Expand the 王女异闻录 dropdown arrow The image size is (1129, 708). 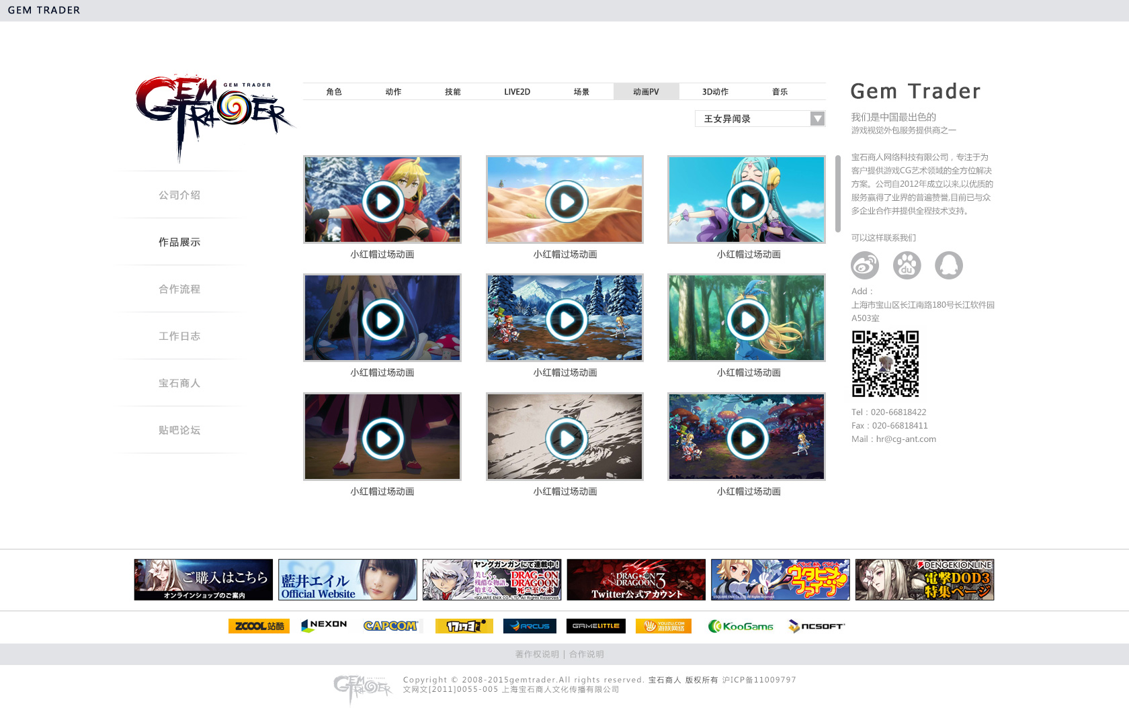point(817,119)
